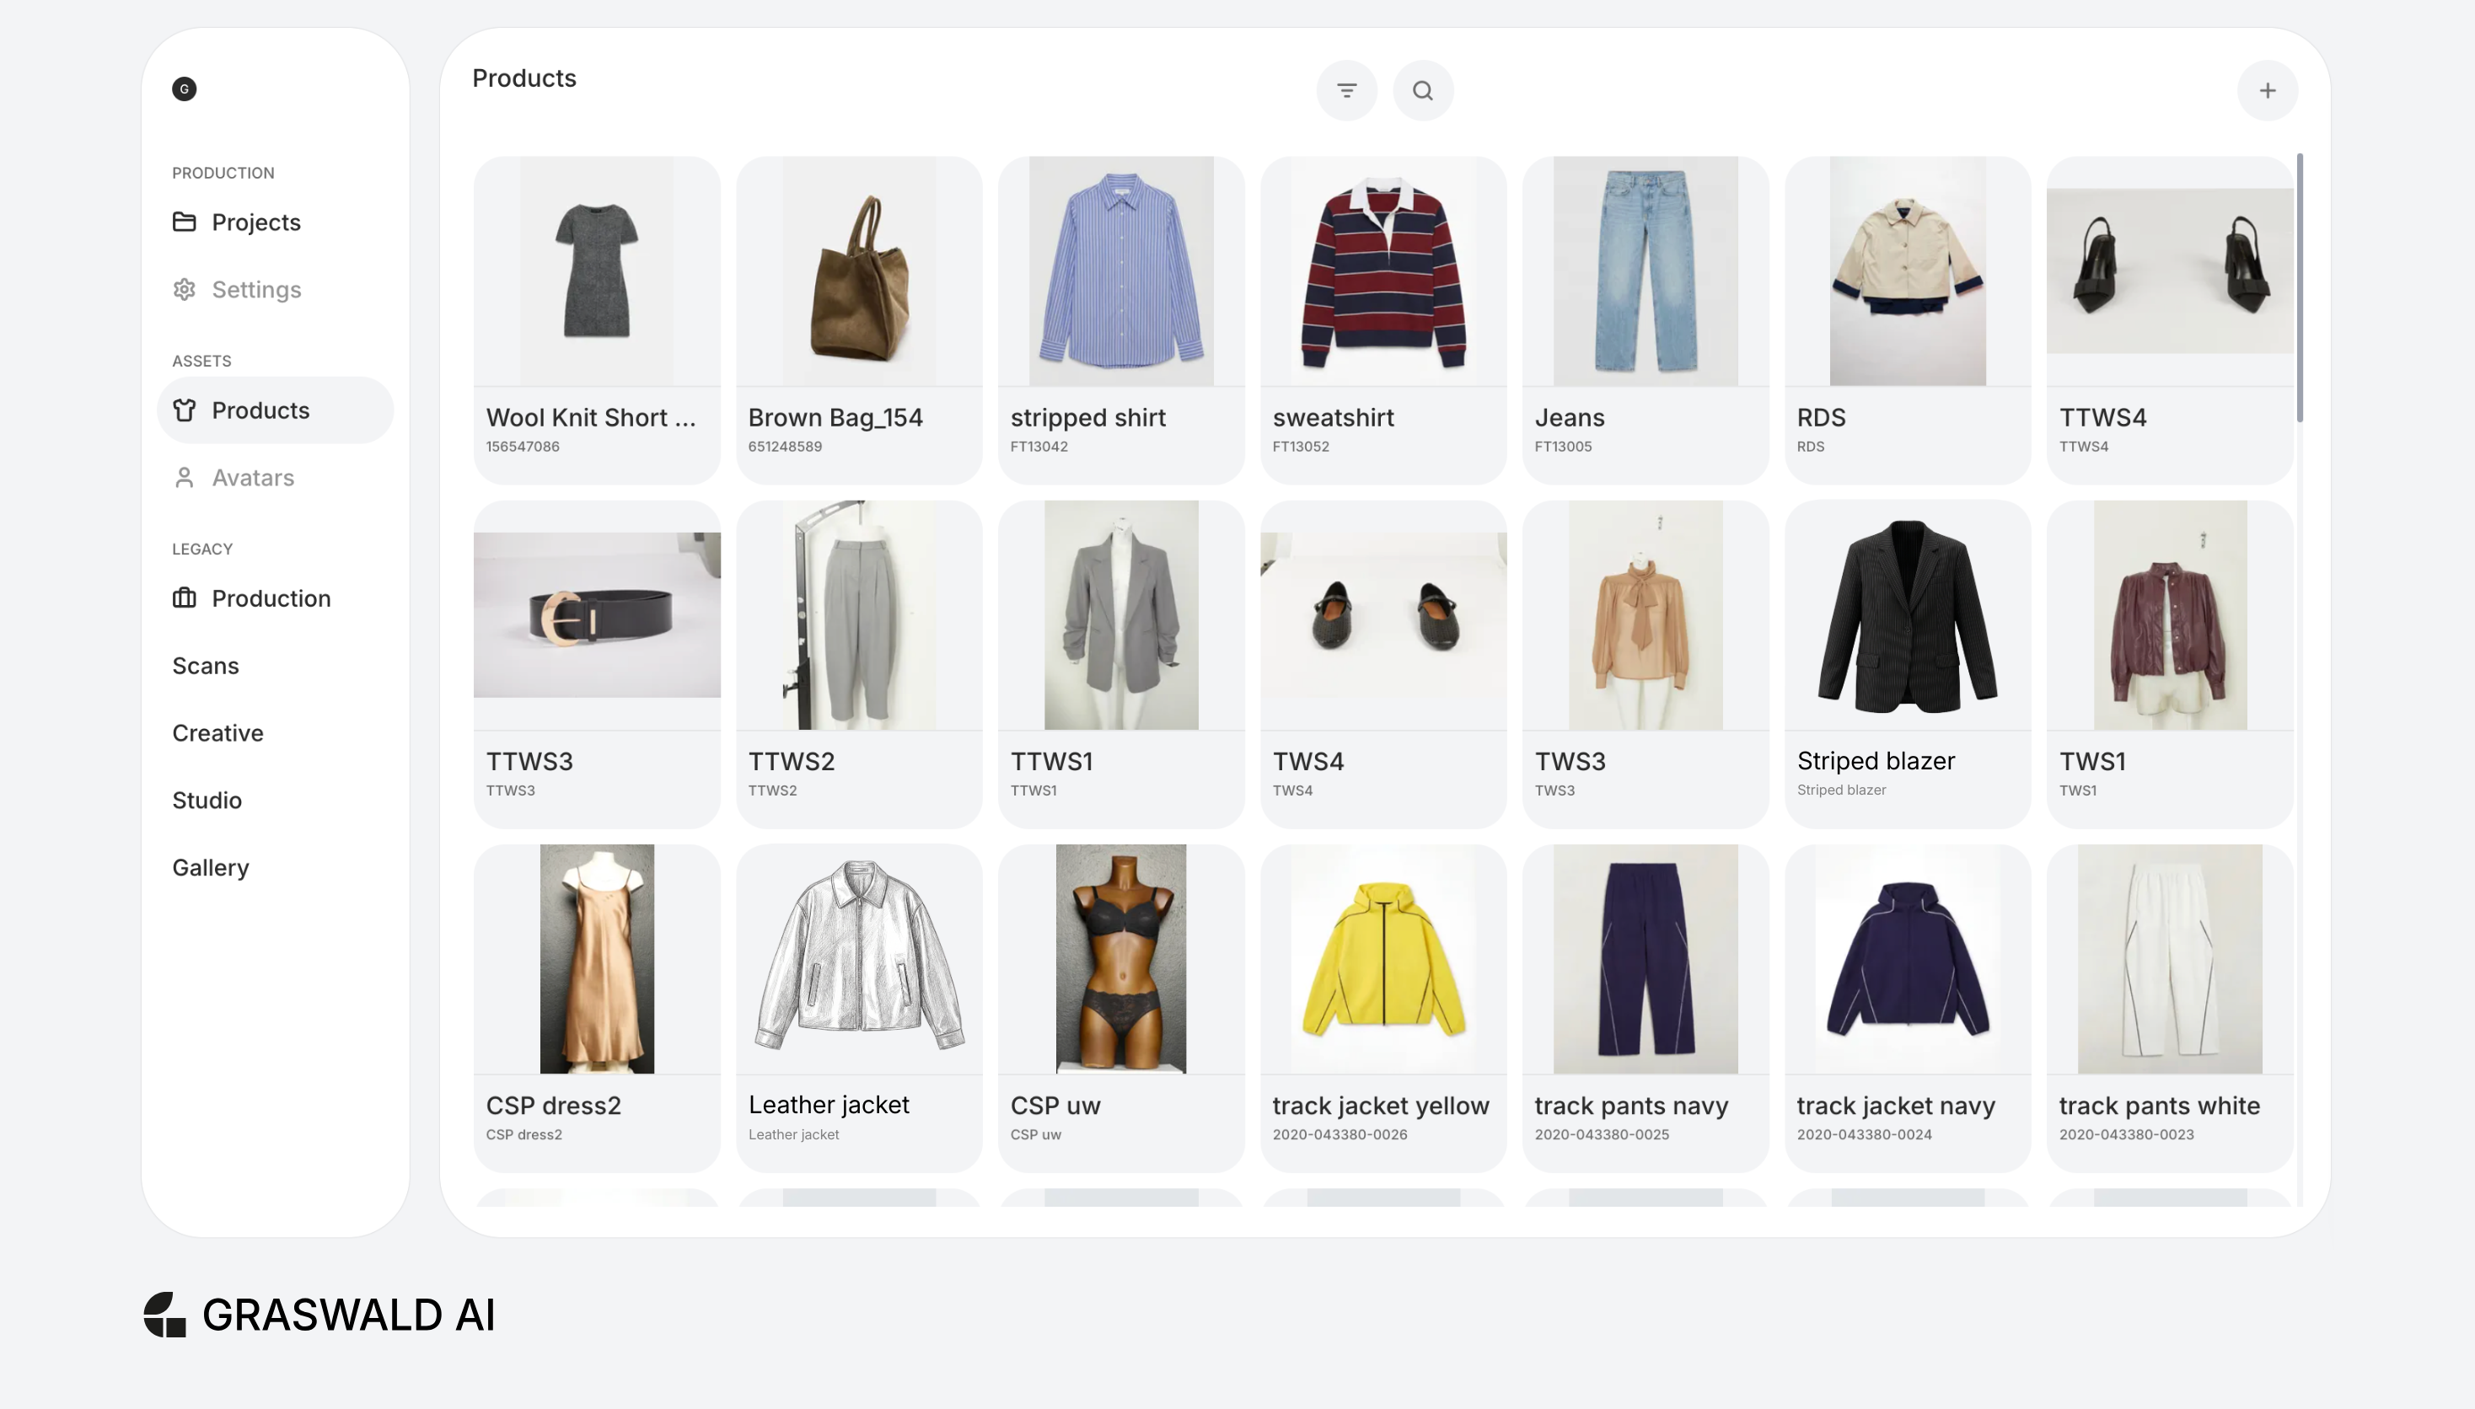Select the track pants navy thumbnail
The height and width of the screenshot is (1409, 2475).
pyautogui.click(x=1646, y=959)
